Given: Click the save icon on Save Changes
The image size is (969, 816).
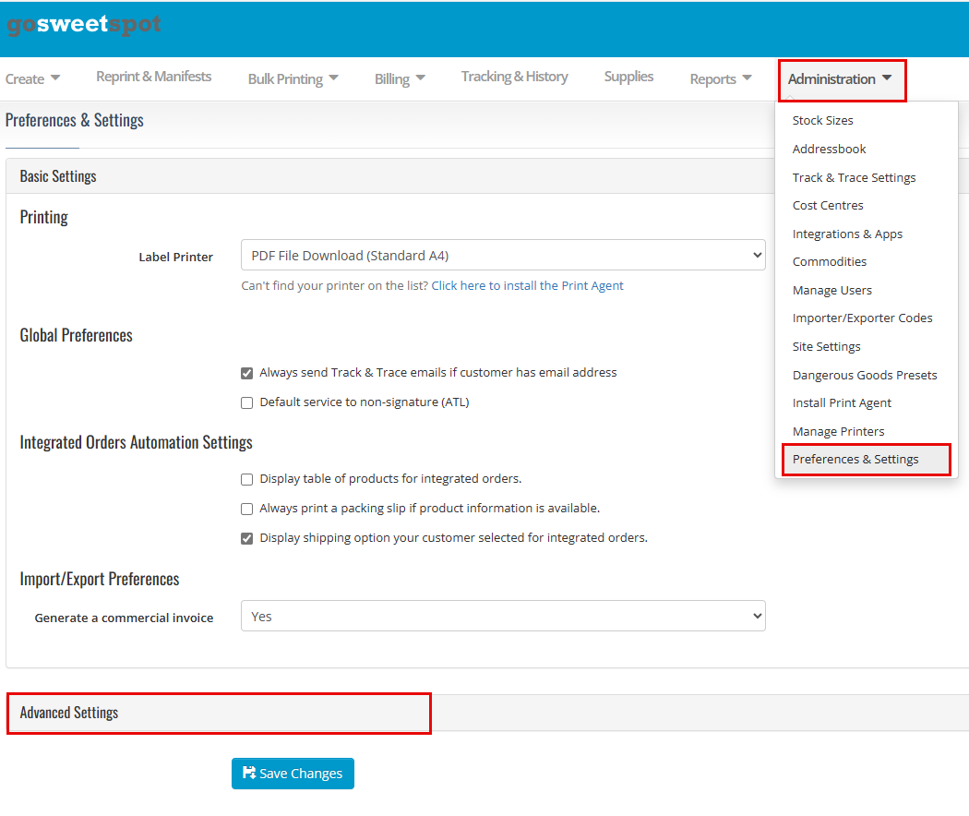Looking at the screenshot, I should [249, 774].
